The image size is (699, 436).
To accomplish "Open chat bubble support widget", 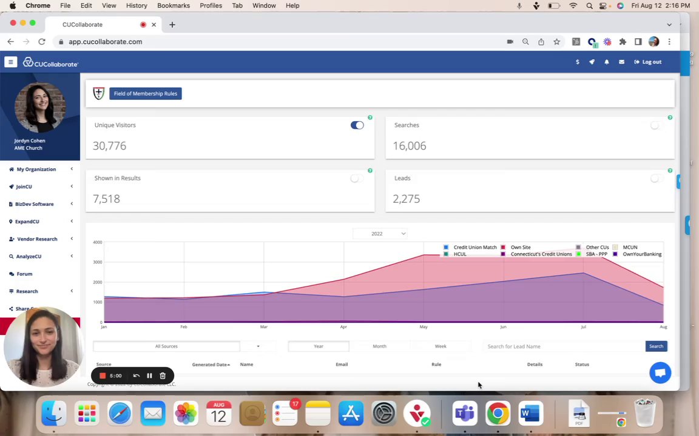I will click(x=660, y=373).
